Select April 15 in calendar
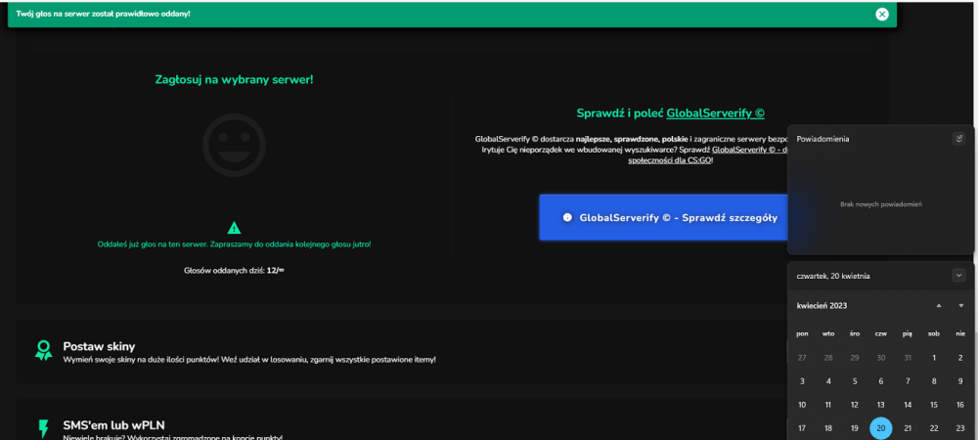Image resolution: width=978 pixels, height=440 pixels. tap(934, 405)
